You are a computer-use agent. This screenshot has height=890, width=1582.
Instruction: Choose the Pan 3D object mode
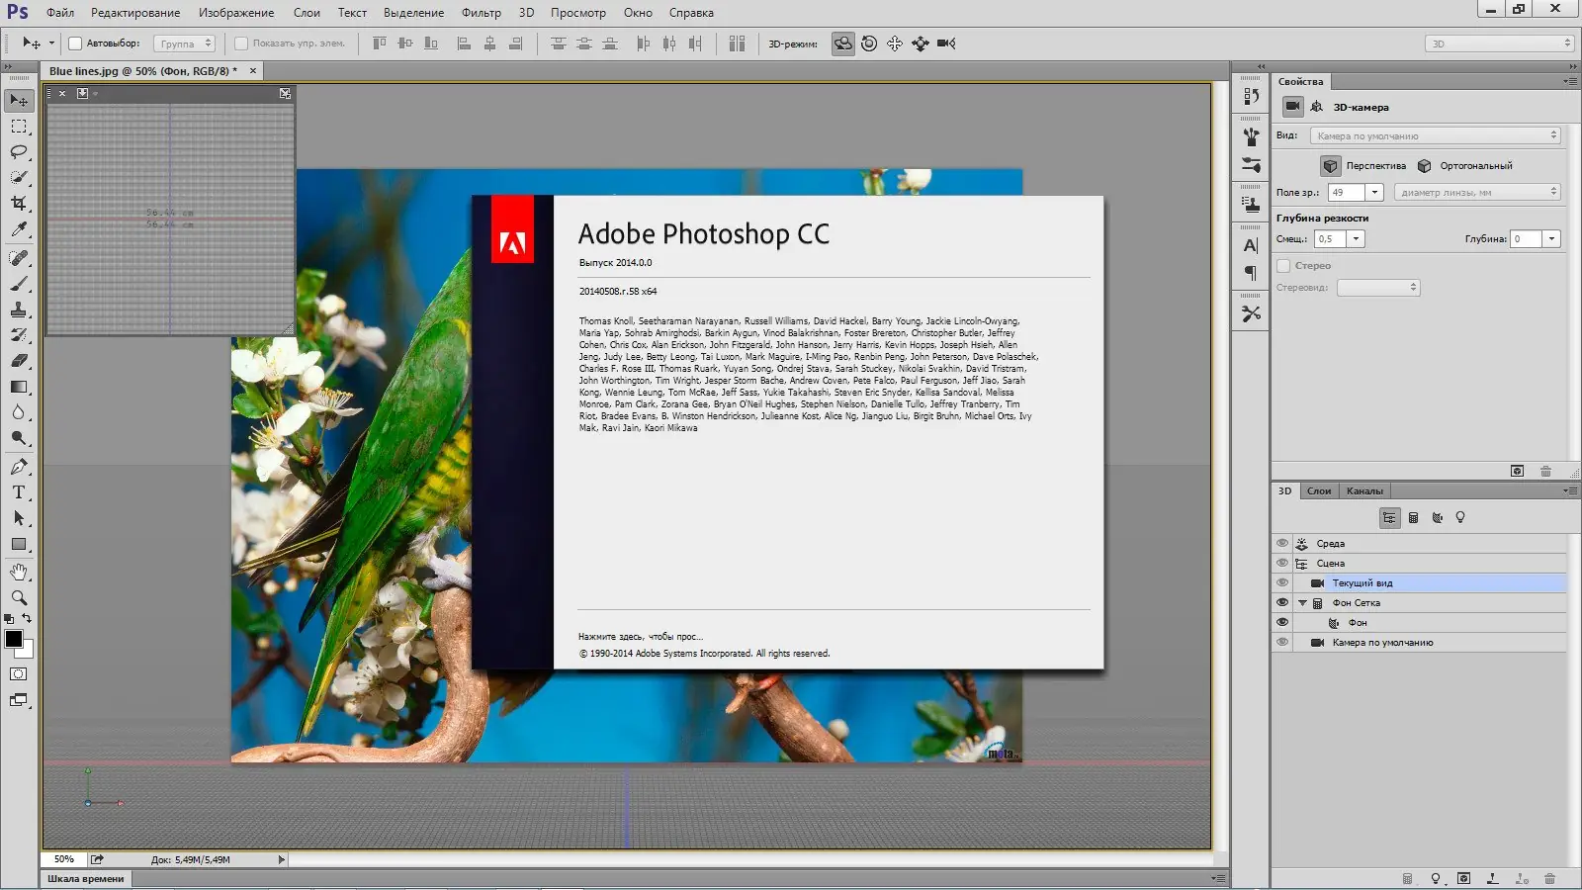[895, 44]
